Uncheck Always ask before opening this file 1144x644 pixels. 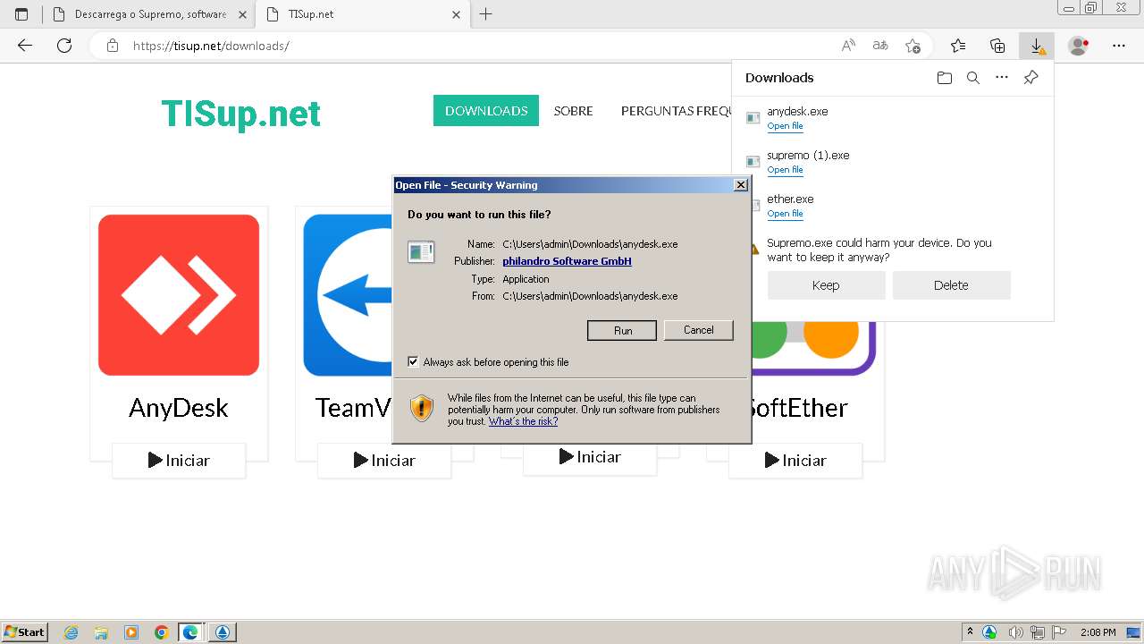(x=413, y=362)
